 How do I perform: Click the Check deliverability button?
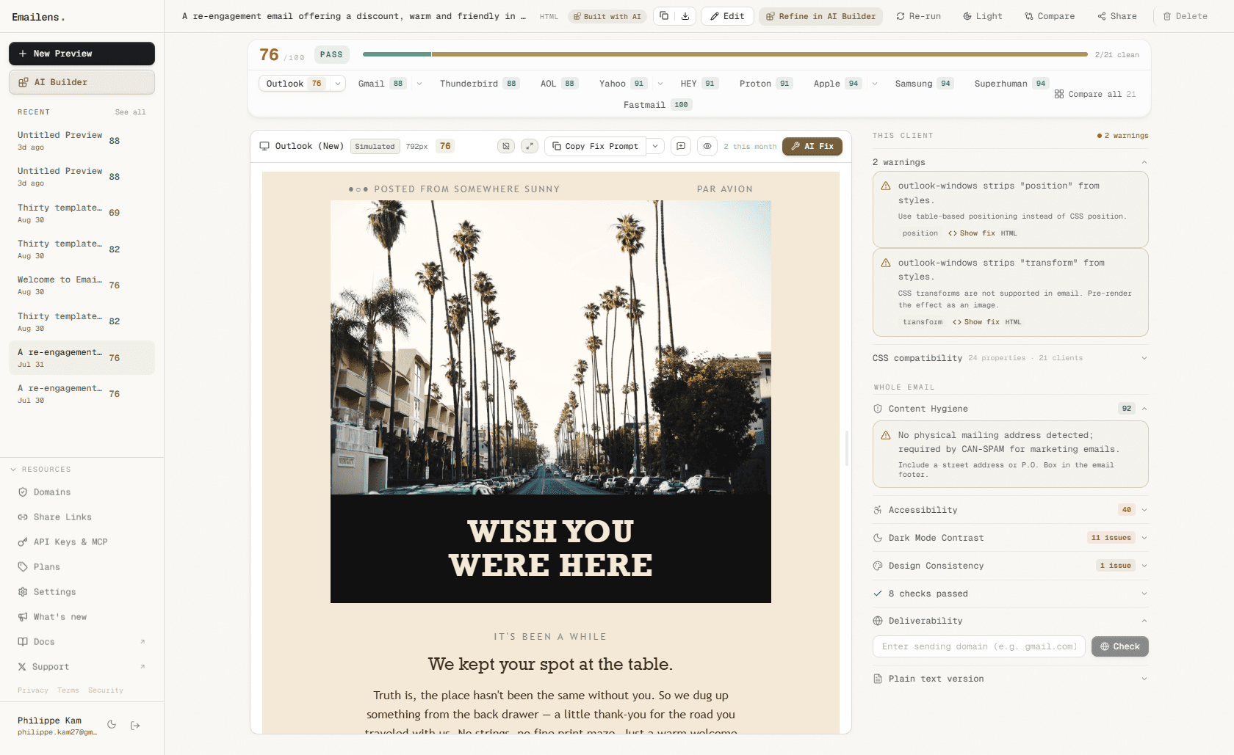(x=1120, y=646)
